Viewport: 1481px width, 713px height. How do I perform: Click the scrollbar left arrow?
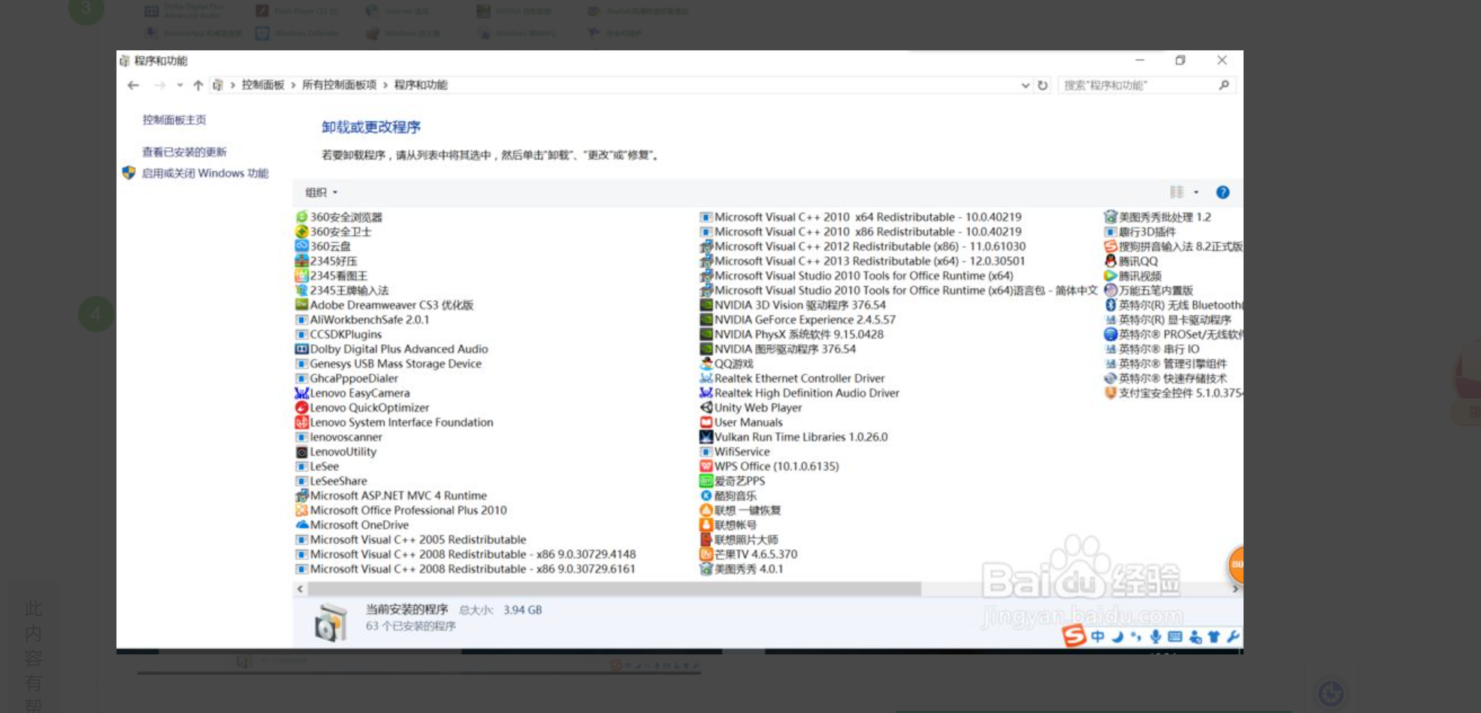tap(300, 589)
